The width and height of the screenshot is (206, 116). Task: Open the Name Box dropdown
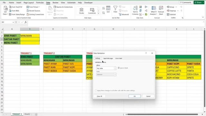[13, 22]
